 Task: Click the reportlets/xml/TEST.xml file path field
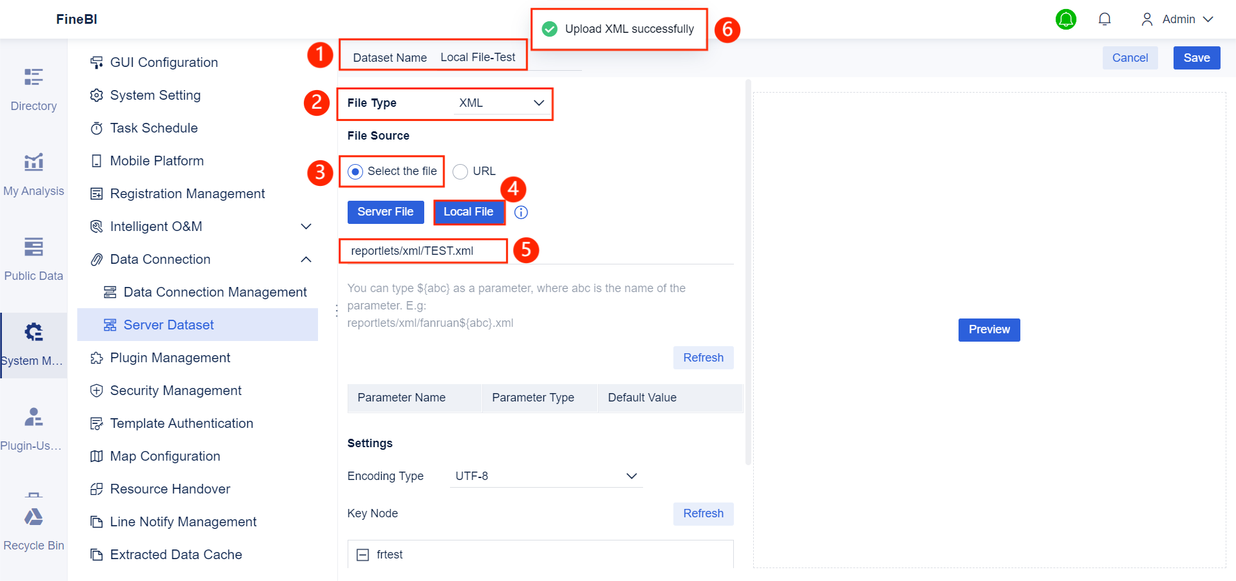(423, 251)
